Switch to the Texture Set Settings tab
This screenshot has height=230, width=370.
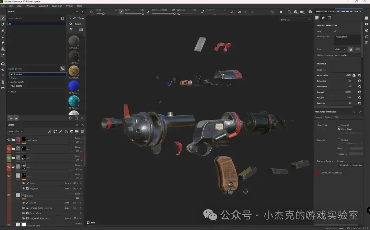(x=347, y=12)
